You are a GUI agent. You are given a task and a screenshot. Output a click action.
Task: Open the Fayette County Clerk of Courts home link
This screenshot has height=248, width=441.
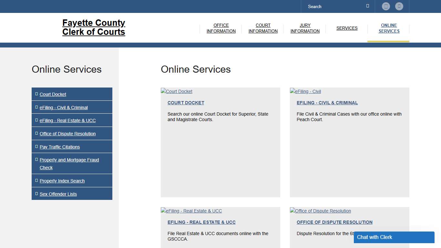94,27
